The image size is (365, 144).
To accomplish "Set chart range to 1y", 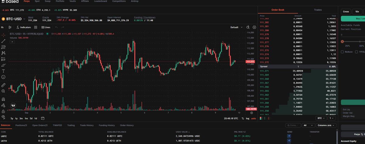I will coord(16,118).
